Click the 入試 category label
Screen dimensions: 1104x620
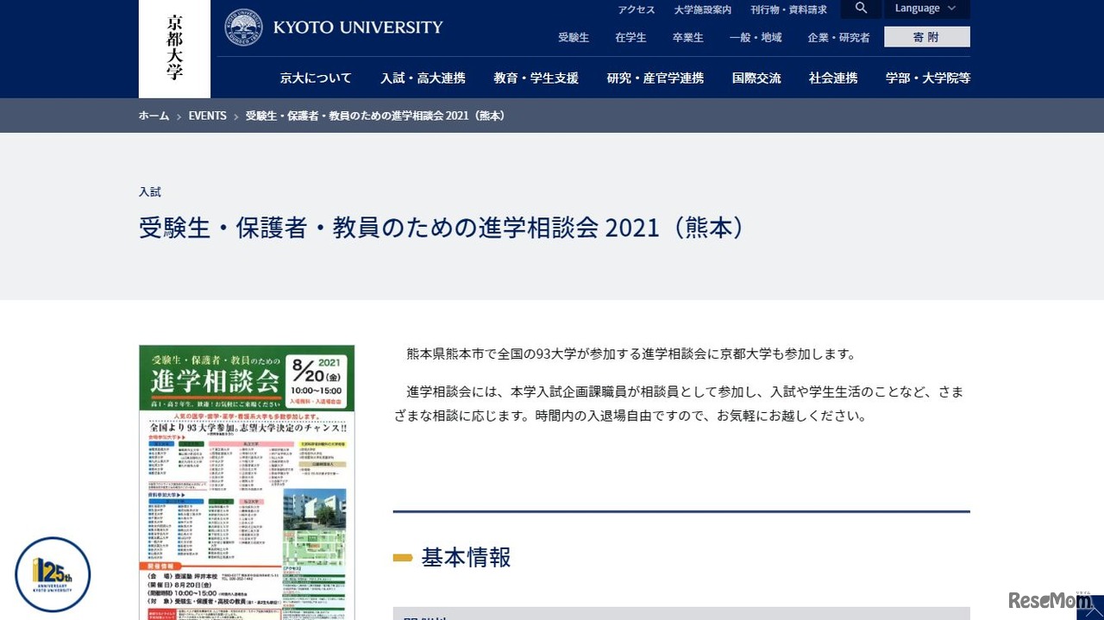tap(150, 192)
